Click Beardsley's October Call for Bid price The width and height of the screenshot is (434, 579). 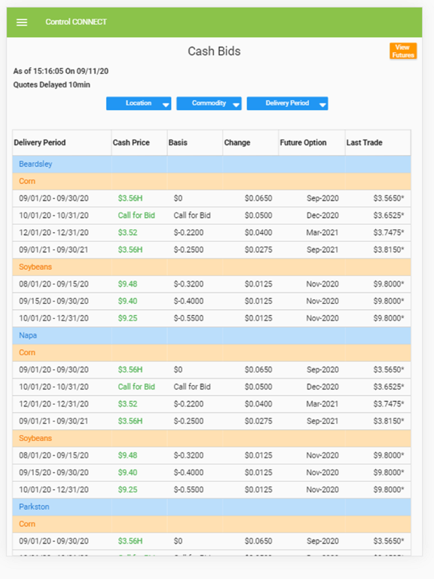(136, 216)
